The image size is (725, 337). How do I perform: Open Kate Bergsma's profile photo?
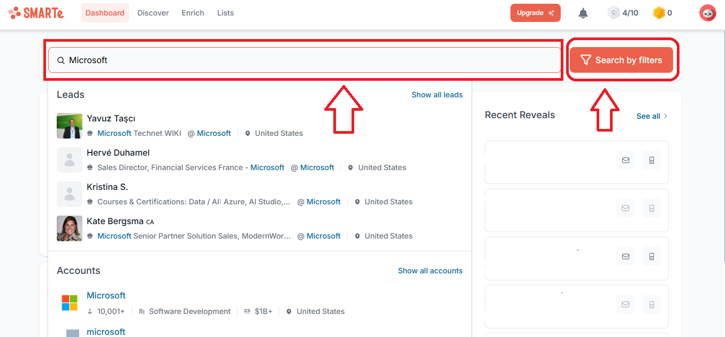(70, 228)
